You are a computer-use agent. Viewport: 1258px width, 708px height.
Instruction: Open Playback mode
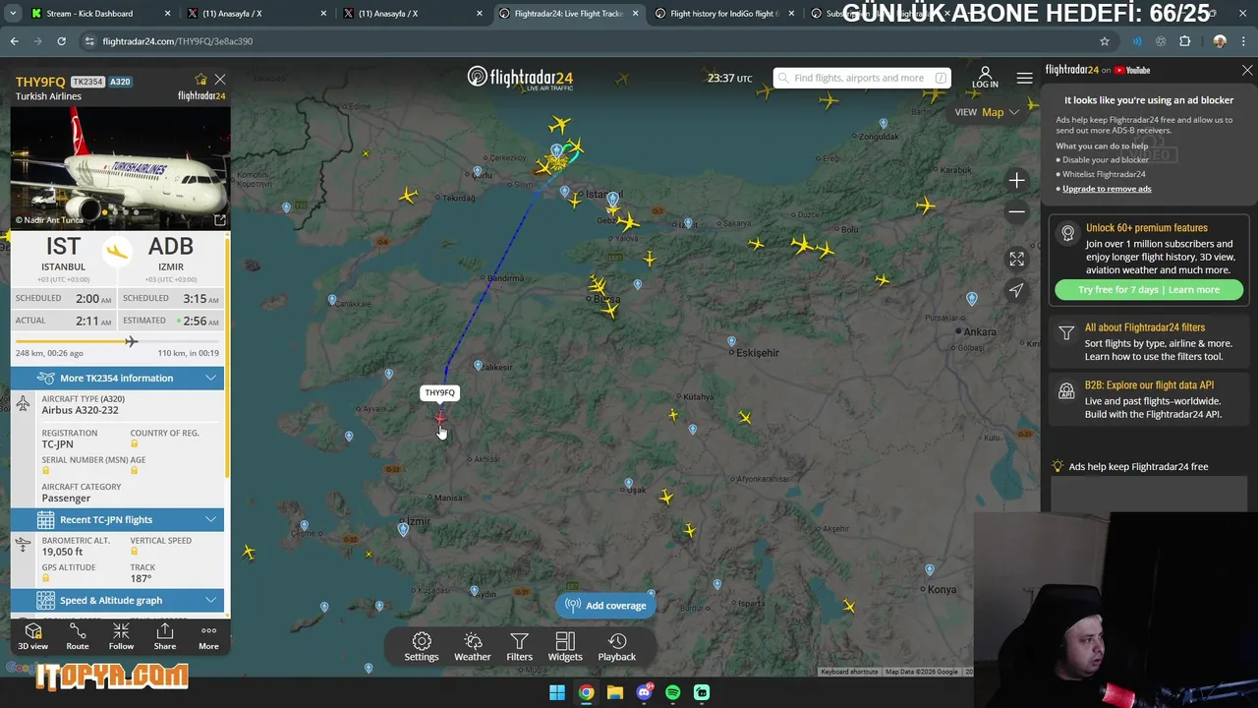point(617,647)
